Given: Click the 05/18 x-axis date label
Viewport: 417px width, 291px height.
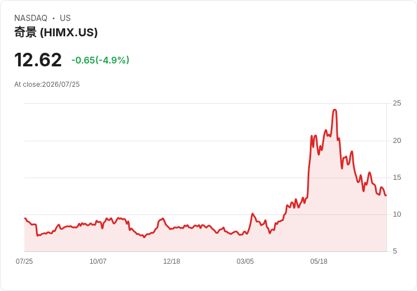Looking at the screenshot, I should pyautogui.click(x=318, y=262).
